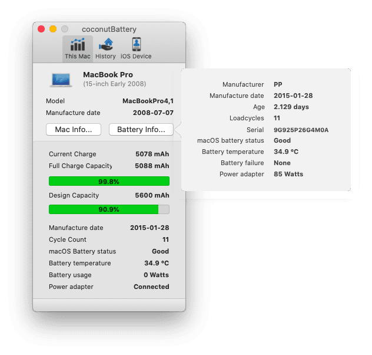Click the Manufacturer value PP in popover

click(278, 84)
